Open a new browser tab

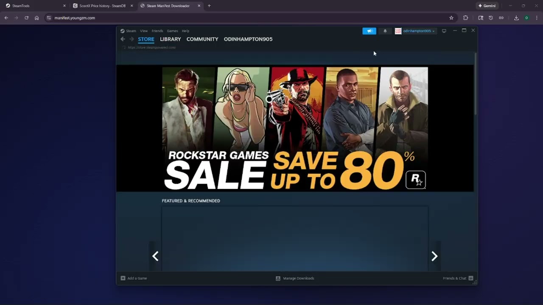point(209,6)
